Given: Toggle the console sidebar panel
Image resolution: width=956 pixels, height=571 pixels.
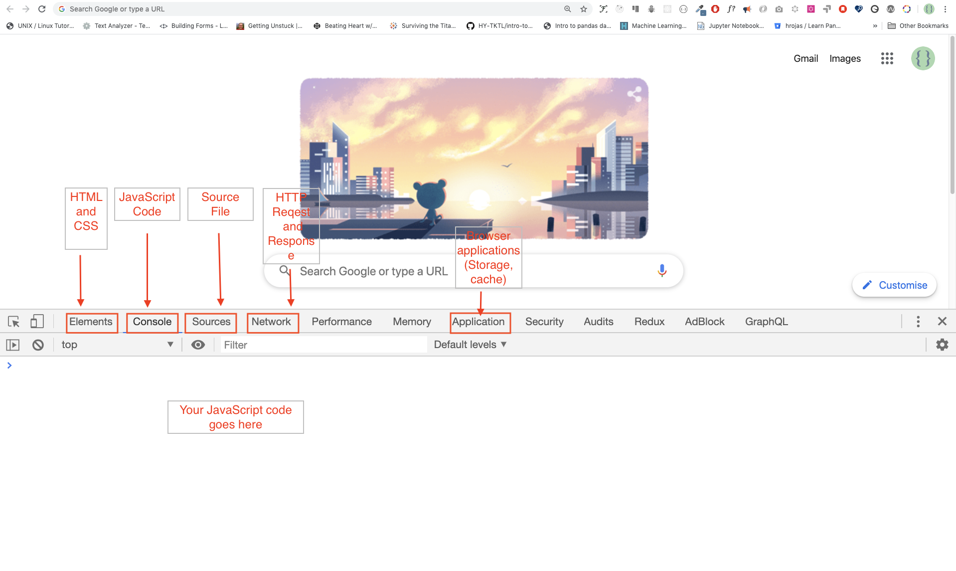Looking at the screenshot, I should coord(13,345).
